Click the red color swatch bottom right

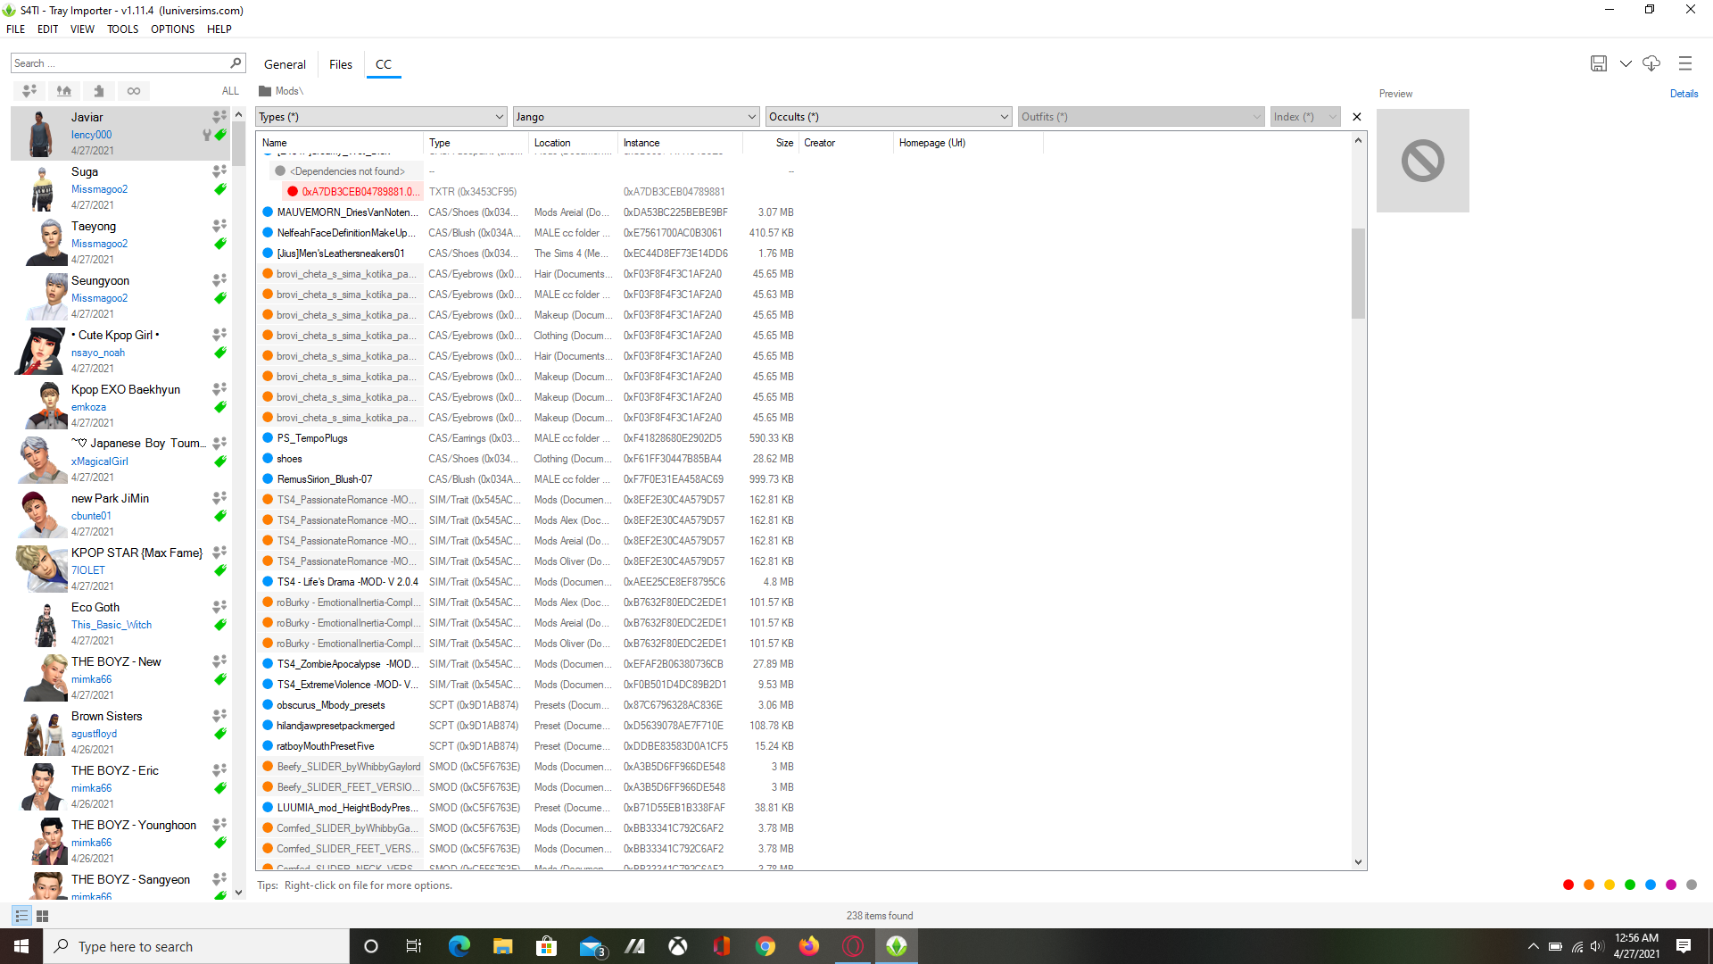pyautogui.click(x=1570, y=883)
